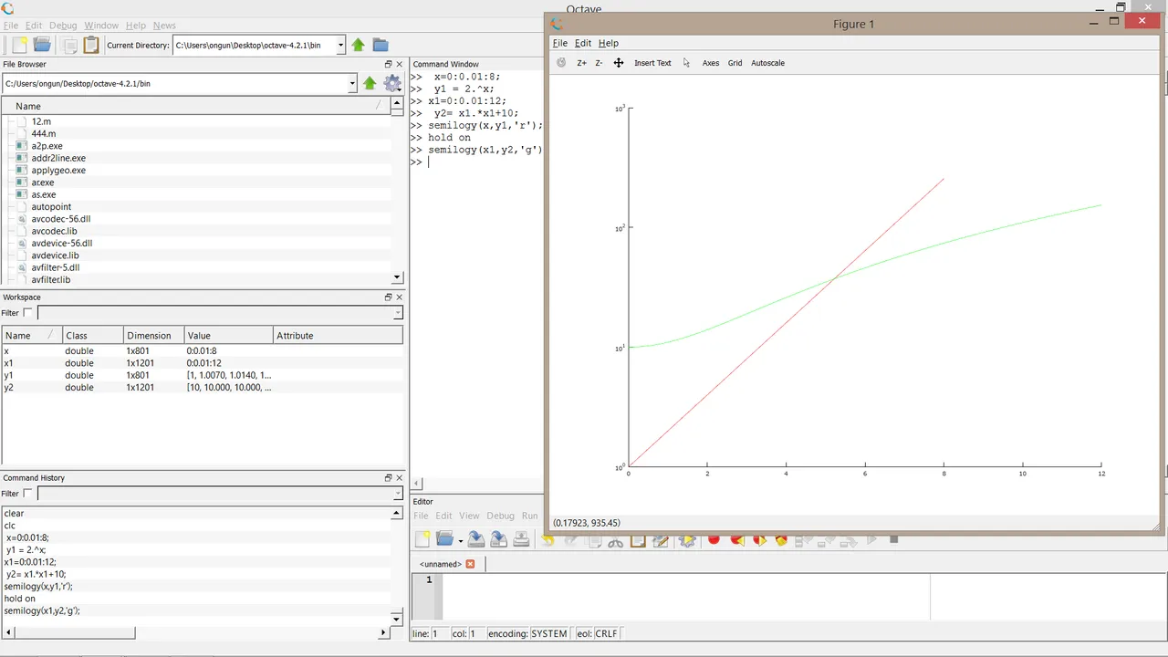Open the Run menu in the Editor

click(529, 516)
